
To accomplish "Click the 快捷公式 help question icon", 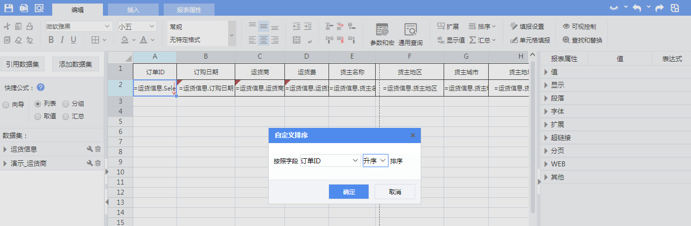I will pos(41,87).
